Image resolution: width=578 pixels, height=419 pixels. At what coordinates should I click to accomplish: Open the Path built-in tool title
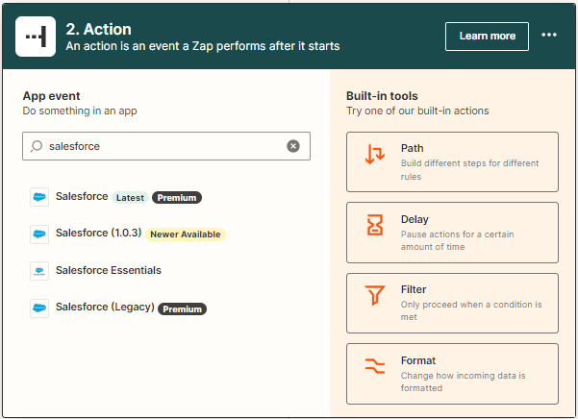pyautogui.click(x=413, y=148)
